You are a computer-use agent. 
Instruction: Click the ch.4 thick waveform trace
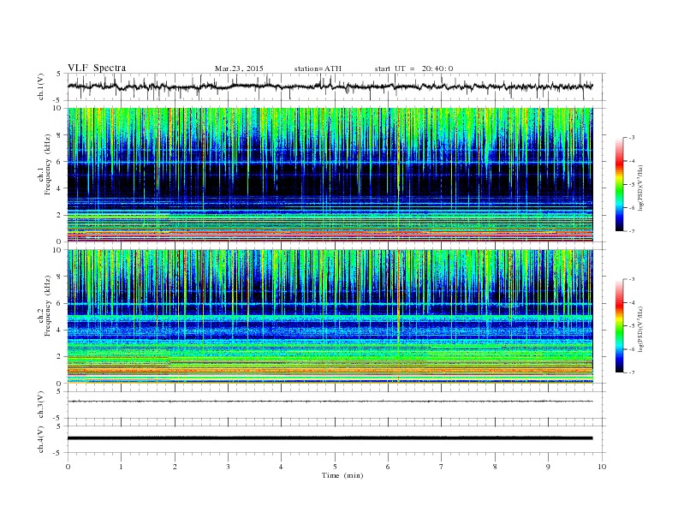(330, 438)
